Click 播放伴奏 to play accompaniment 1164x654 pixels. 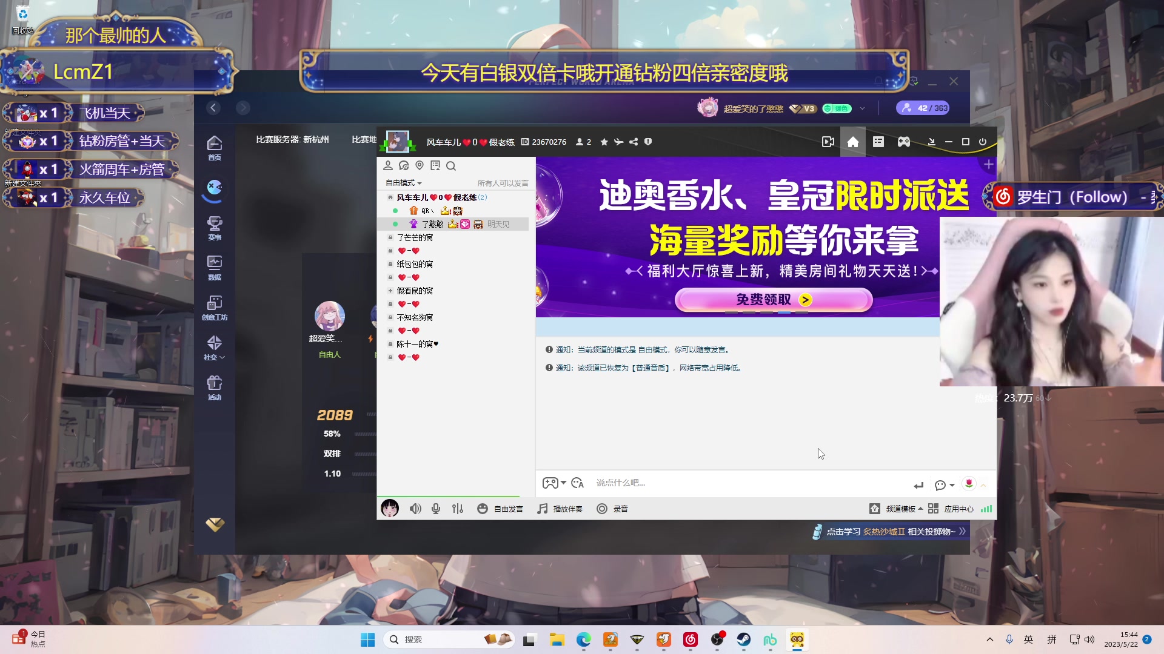560,509
